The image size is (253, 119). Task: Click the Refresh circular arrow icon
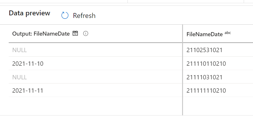coord(65,15)
